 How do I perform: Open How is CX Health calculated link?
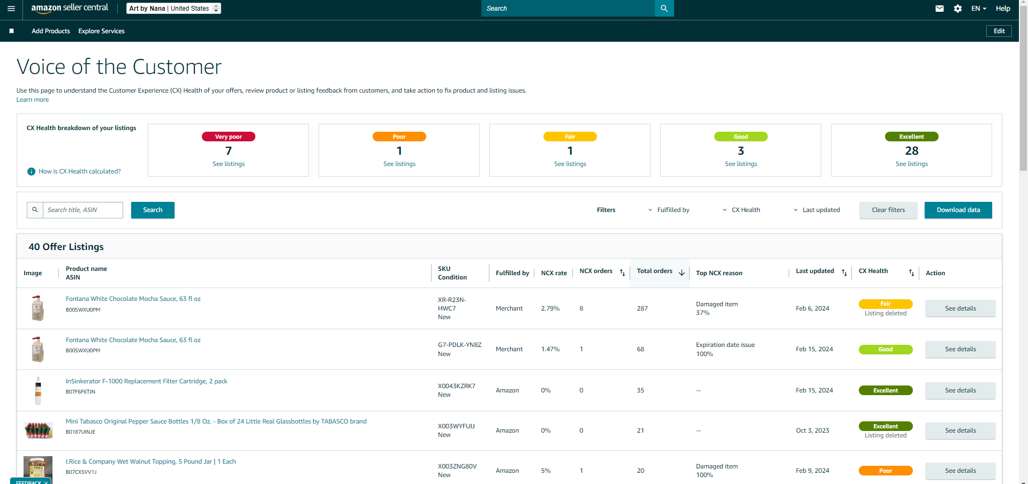[80, 171]
